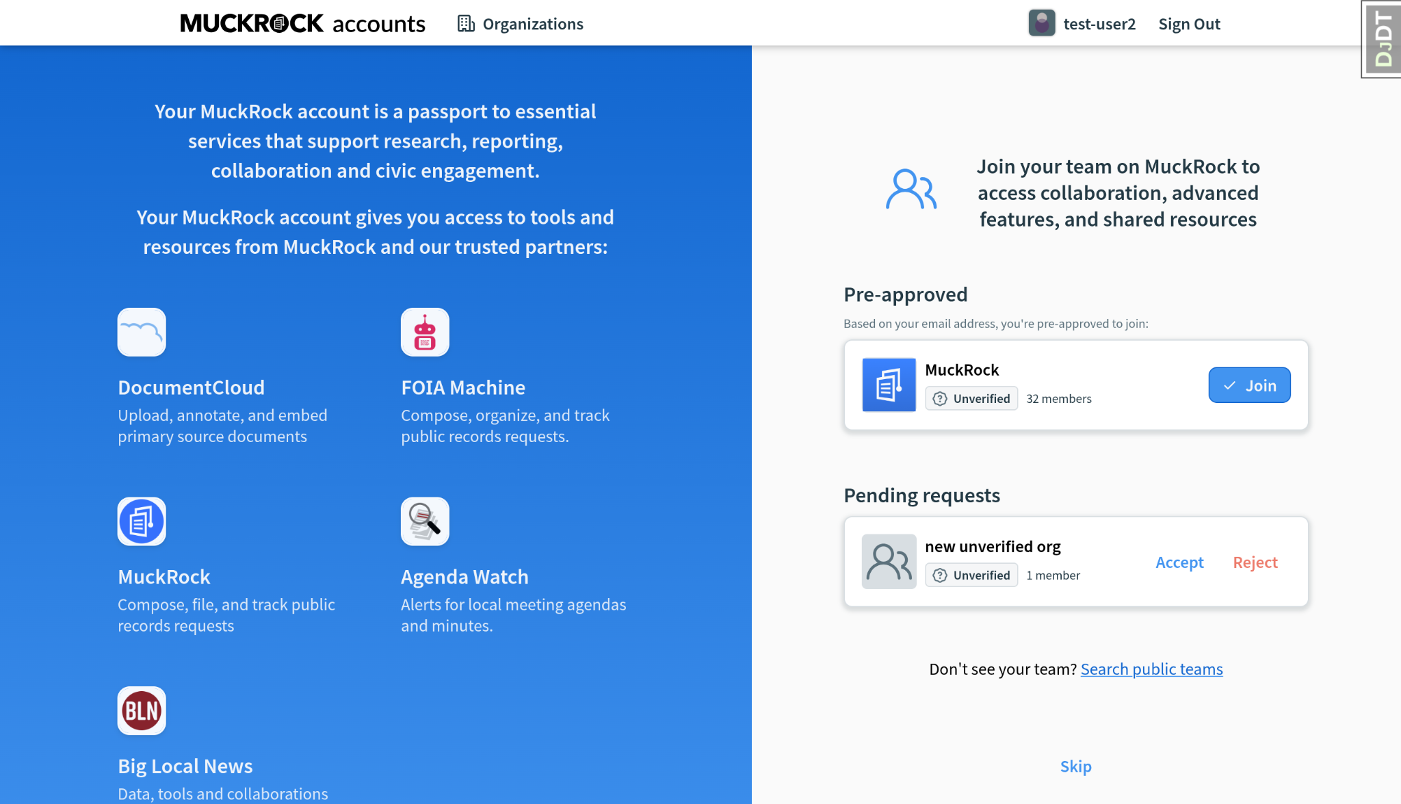Click the Big Local News BLN icon
The image size is (1401, 804).
coord(142,710)
